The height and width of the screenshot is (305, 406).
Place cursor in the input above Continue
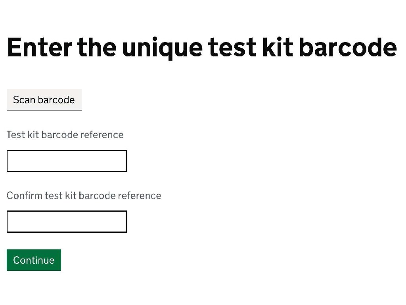pyautogui.click(x=67, y=222)
